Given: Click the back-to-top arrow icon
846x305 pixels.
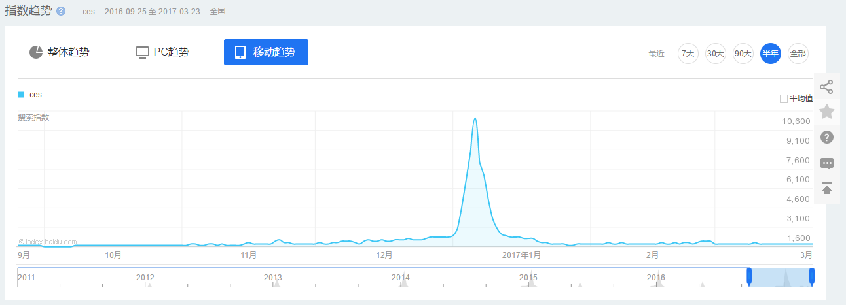Looking at the screenshot, I should point(826,188).
